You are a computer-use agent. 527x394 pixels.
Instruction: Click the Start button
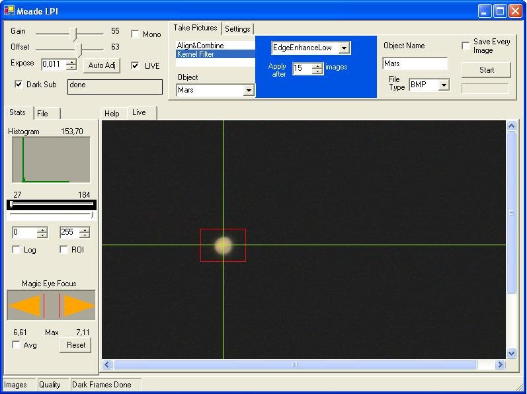[x=486, y=70]
